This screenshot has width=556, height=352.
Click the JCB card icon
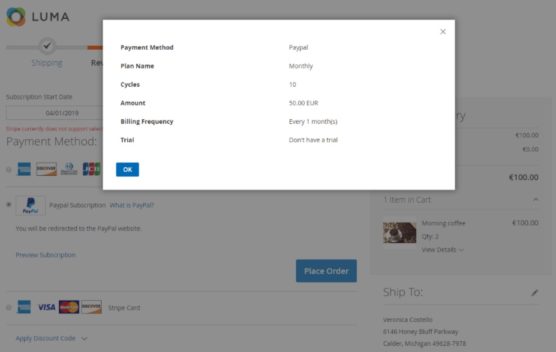(91, 169)
